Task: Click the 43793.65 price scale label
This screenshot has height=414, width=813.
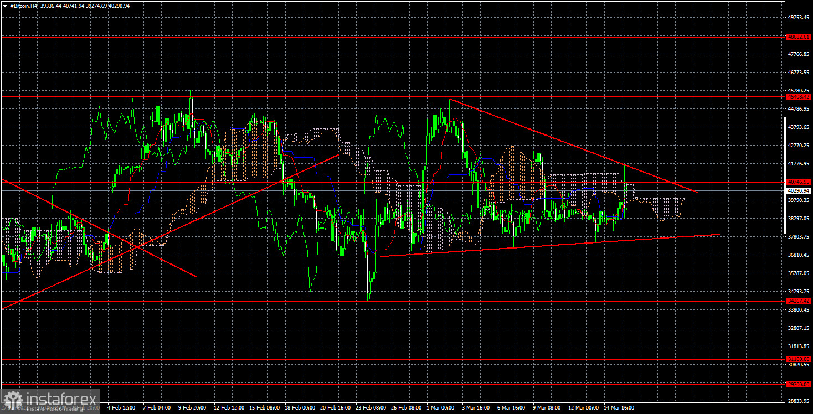Action: [799, 127]
